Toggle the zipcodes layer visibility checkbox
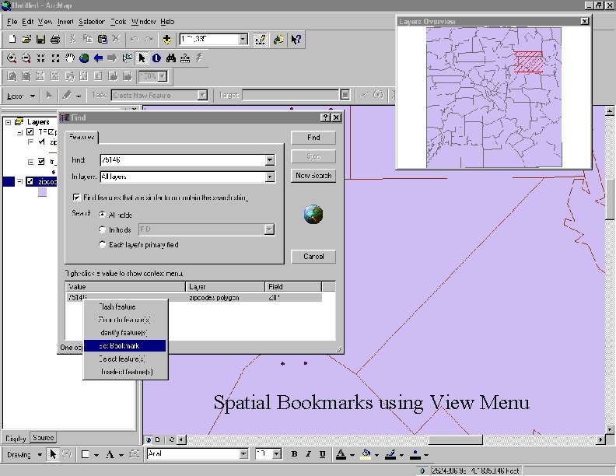Viewport: 616px width, 476px height. pyautogui.click(x=30, y=181)
